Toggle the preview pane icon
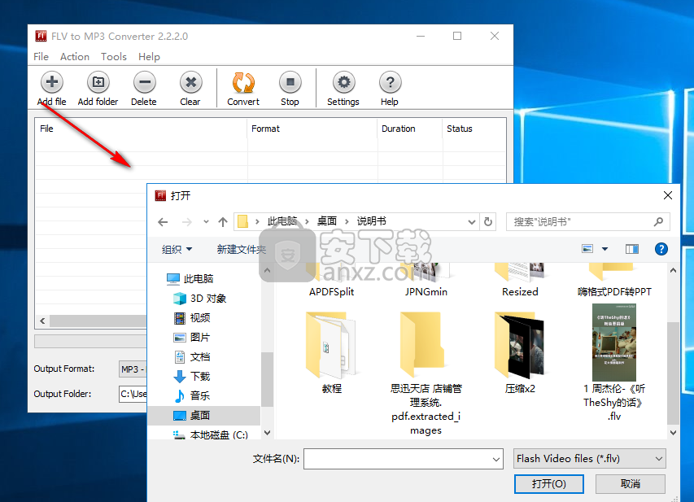Screen dimensions: 694x502 pos(632,249)
